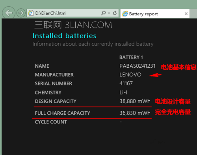Click the IE logo on Battery report tab
This screenshot has width=197, height=155.
coord(125,14)
